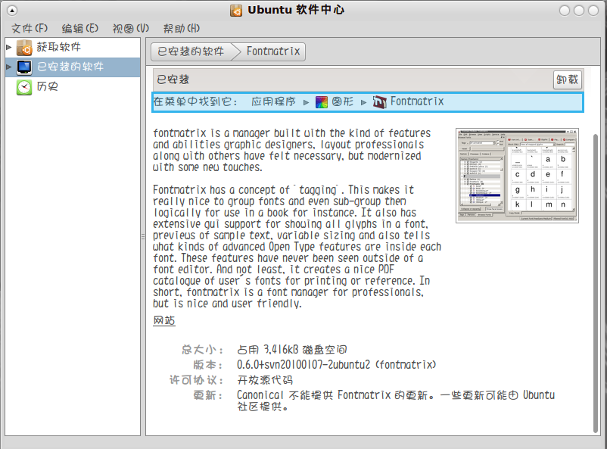The width and height of the screenshot is (607, 449).
Task: Go back to 已安装的软件 breadcrumb
Action: point(191,51)
